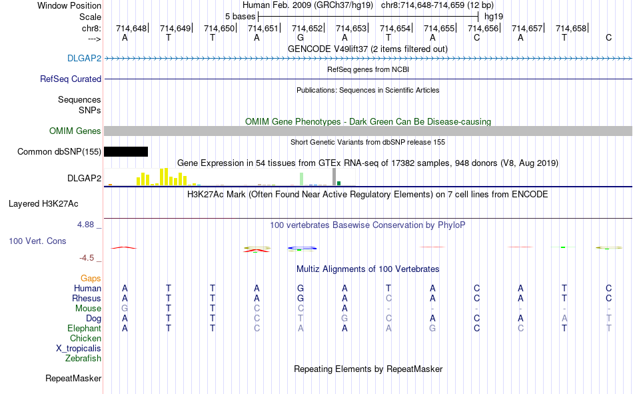Select the Human species label
This screenshot has height=394, width=633.
coord(87,288)
